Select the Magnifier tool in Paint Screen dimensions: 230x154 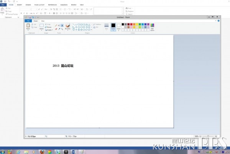tap(62, 29)
